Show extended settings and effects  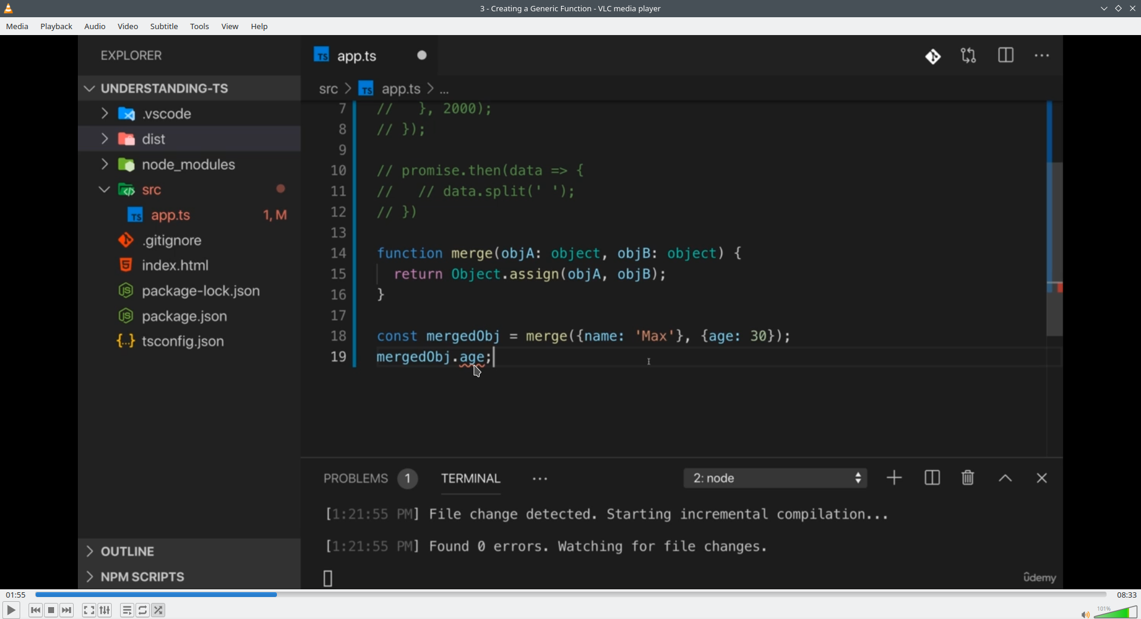point(105,610)
